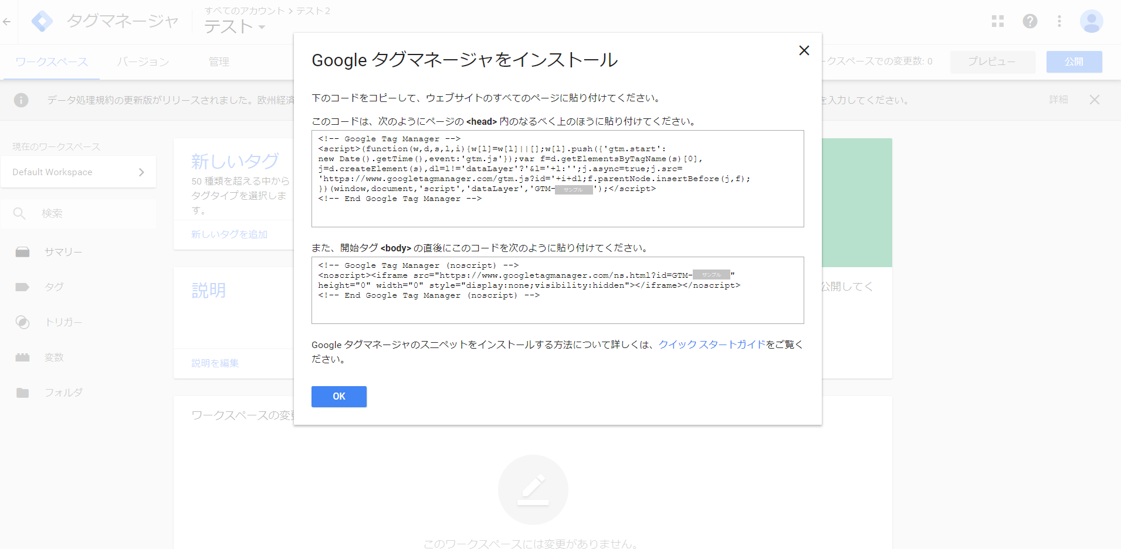Click the OK button in dialog
This screenshot has height=549, width=1121.
pos(339,397)
